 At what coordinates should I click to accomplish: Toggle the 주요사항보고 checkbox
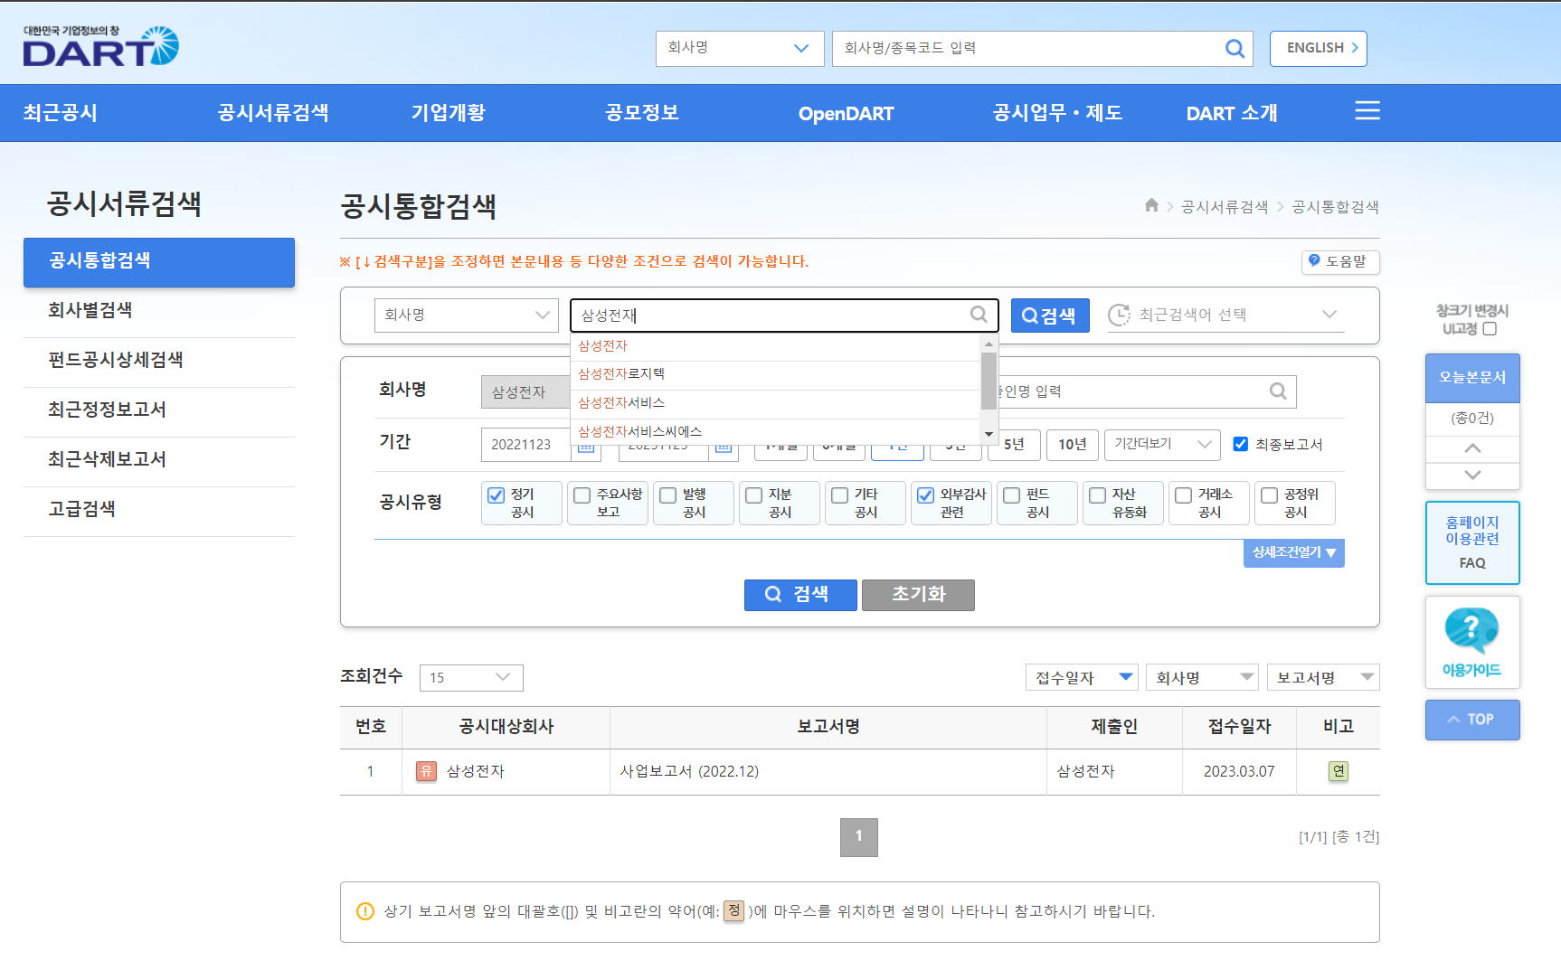point(582,495)
